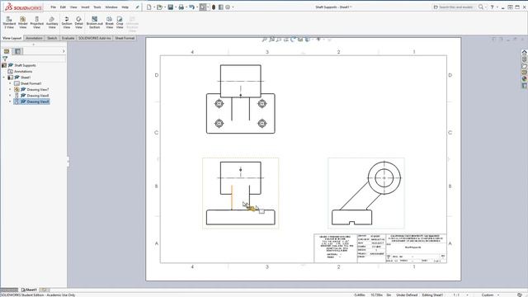Open the FeatureManager design tree tab
This screenshot has width=528, height=297.
tap(7, 51)
